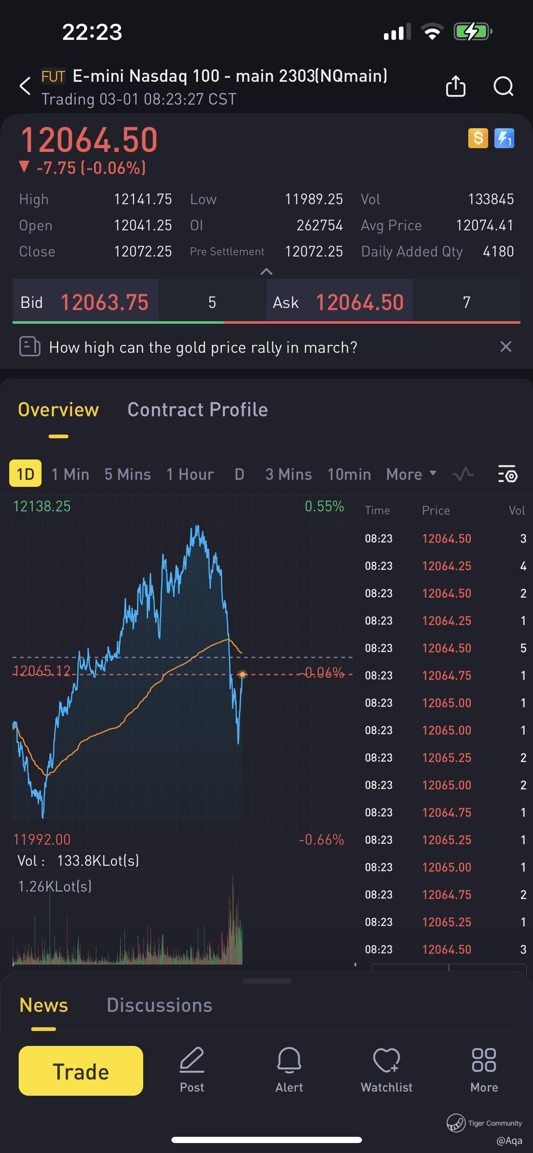Tap the Tiger Community logo icon
533x1153 pixels.
point(456,1123)
